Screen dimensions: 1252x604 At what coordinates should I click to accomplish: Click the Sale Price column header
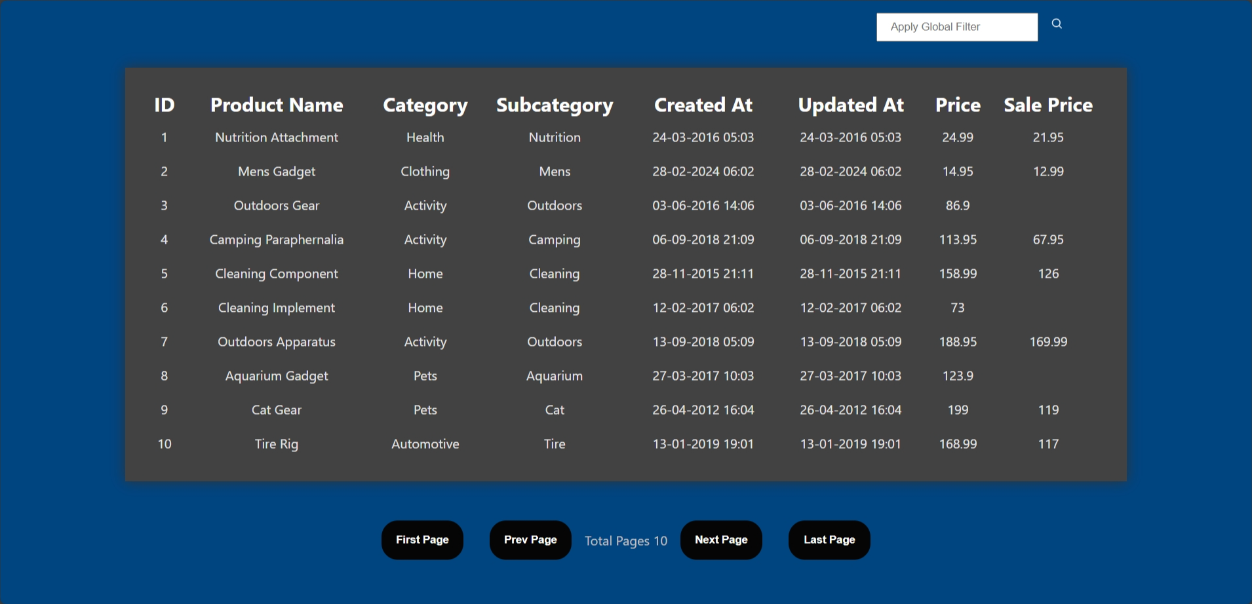[1047, 105]
